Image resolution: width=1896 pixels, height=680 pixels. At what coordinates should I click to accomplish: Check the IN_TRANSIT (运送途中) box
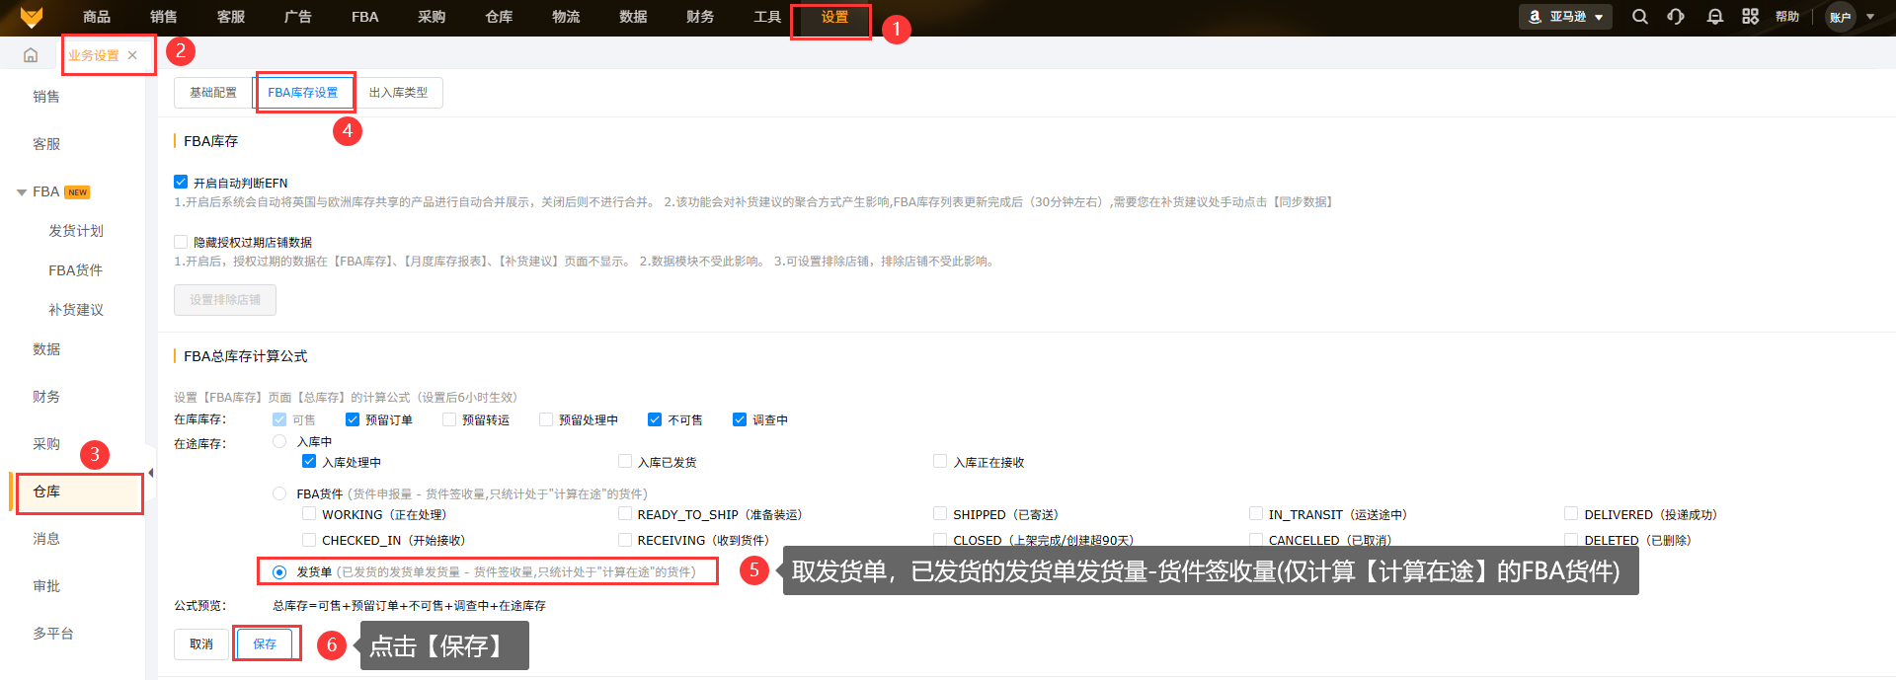click(x=1256, y=513)
